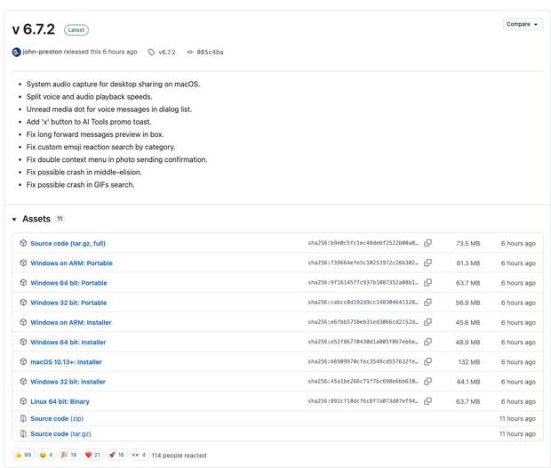This screenshot has height=468, width=551.
Task: Copy SHA256 hash for Windows 64 bit: Installer
Action: click(x=427, y=342)
